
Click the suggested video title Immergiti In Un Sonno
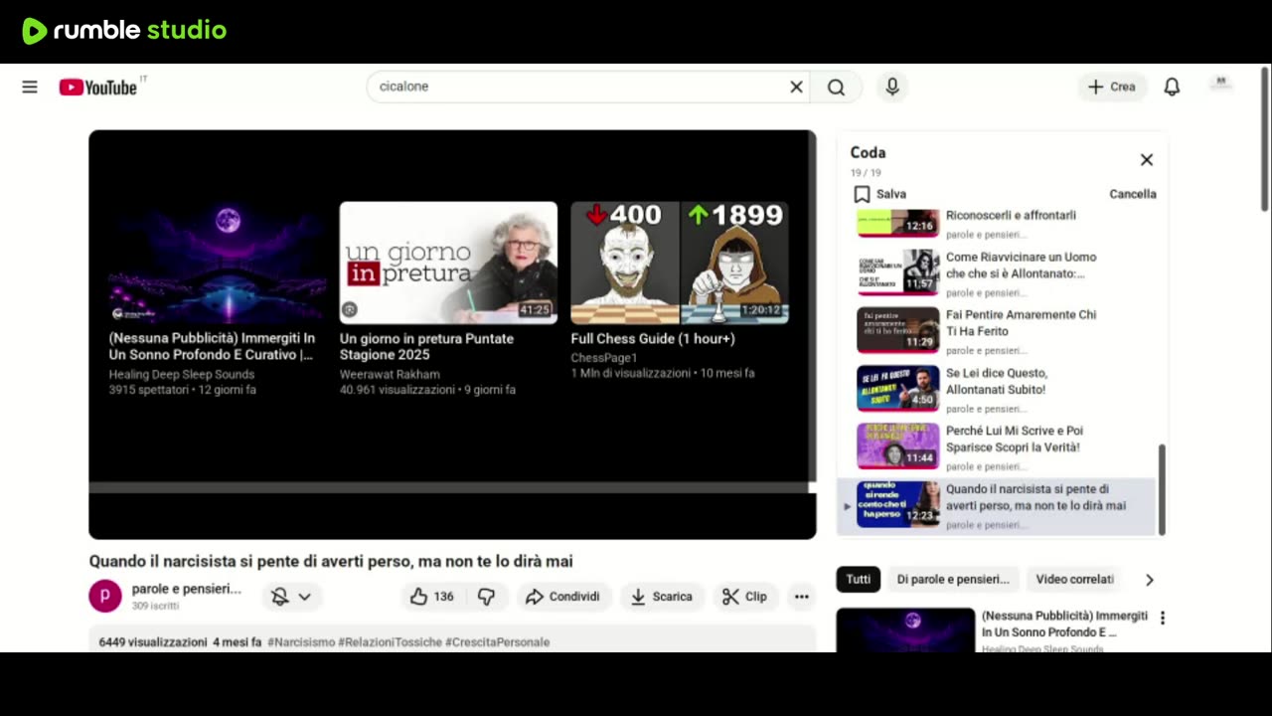coord(1064,625)
